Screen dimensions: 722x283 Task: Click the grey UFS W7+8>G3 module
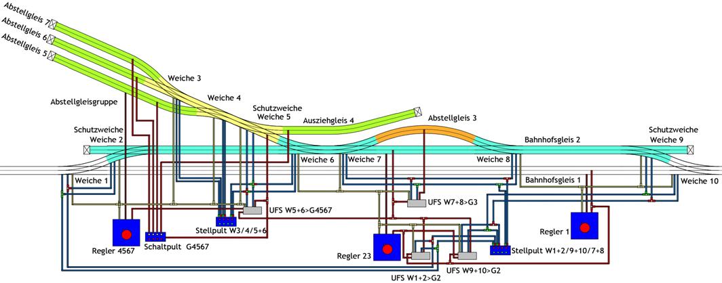tap(417, 202)
